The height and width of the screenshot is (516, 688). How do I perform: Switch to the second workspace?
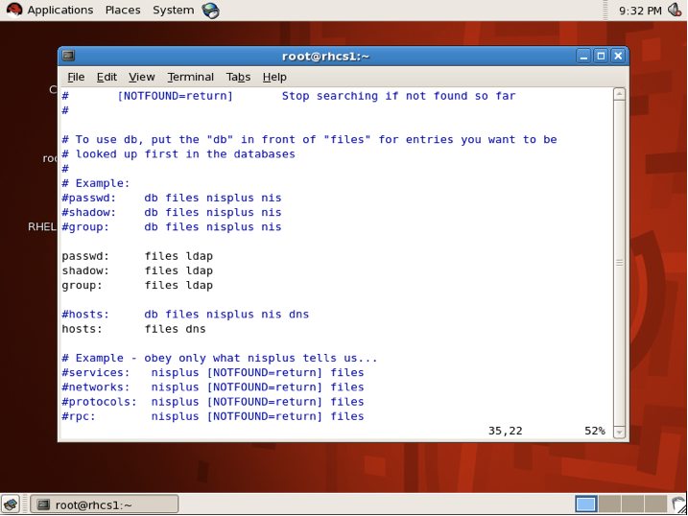[x=609, y=504]
